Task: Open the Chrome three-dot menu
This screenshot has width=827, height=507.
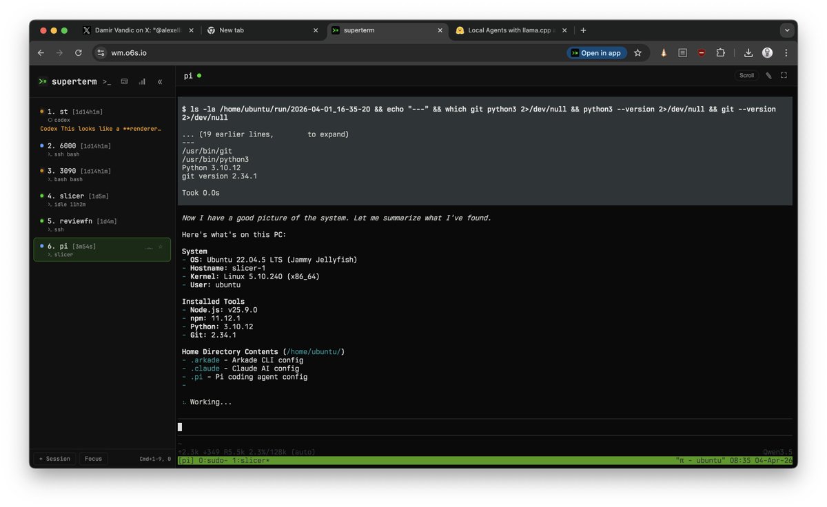Action: [786, 53]
